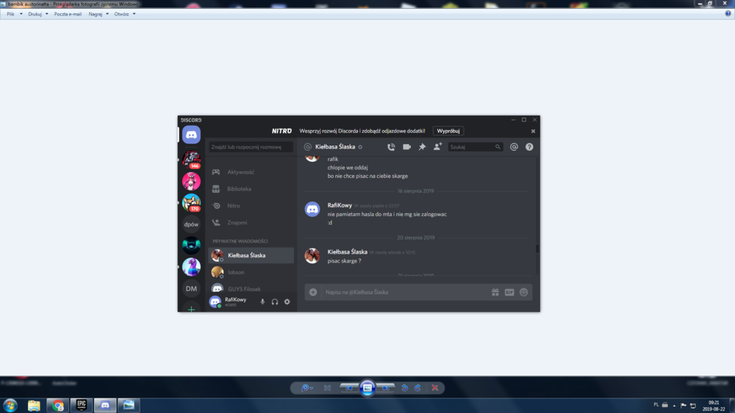Start a voice call with Kiełbasa Ślaska
Screen dimensions: 735x413
pyautogui.click(x=391, y=147)
